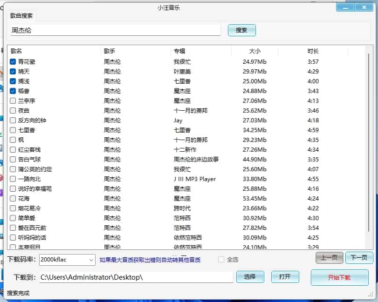
Task: Sort by the 专辑 column header
Action: pos(201,51)
